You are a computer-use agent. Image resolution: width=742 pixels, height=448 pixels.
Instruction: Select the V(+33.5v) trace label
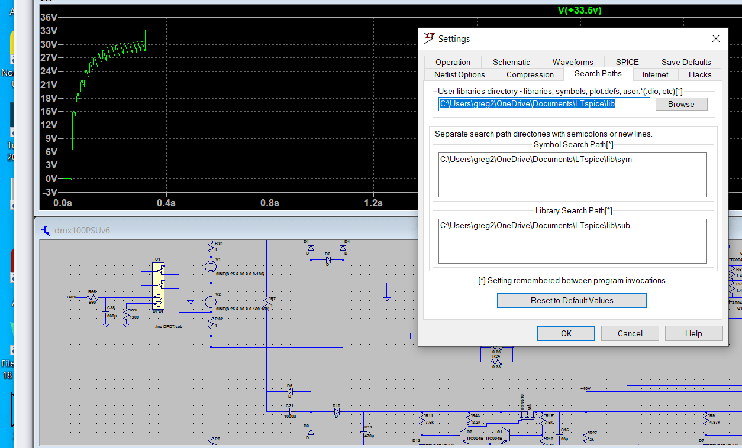[x=580, y=11]
